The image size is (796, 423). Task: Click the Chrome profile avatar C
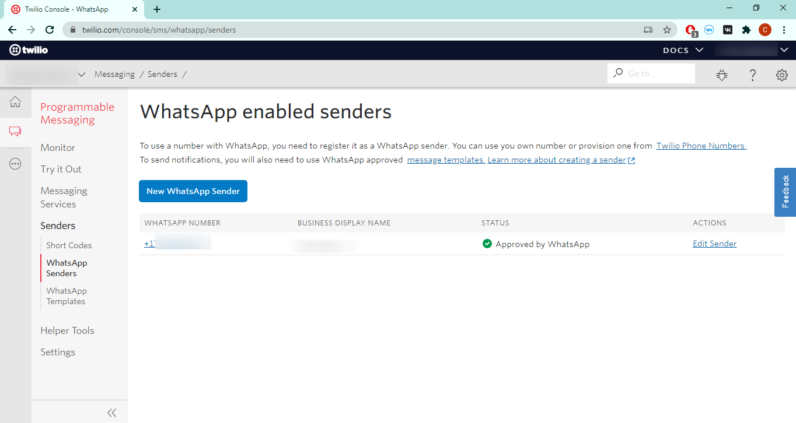pos(765,30)
